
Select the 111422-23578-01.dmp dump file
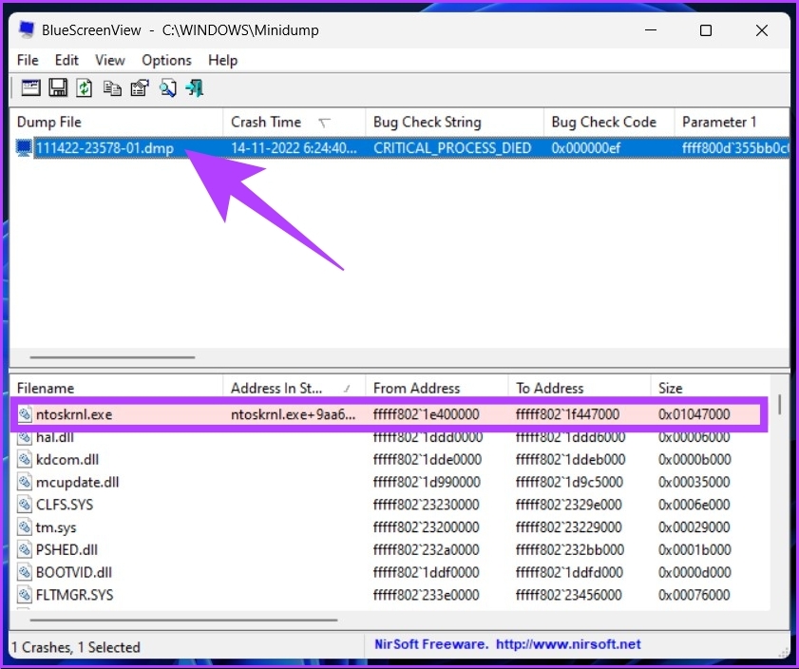(x=105, y=148)
